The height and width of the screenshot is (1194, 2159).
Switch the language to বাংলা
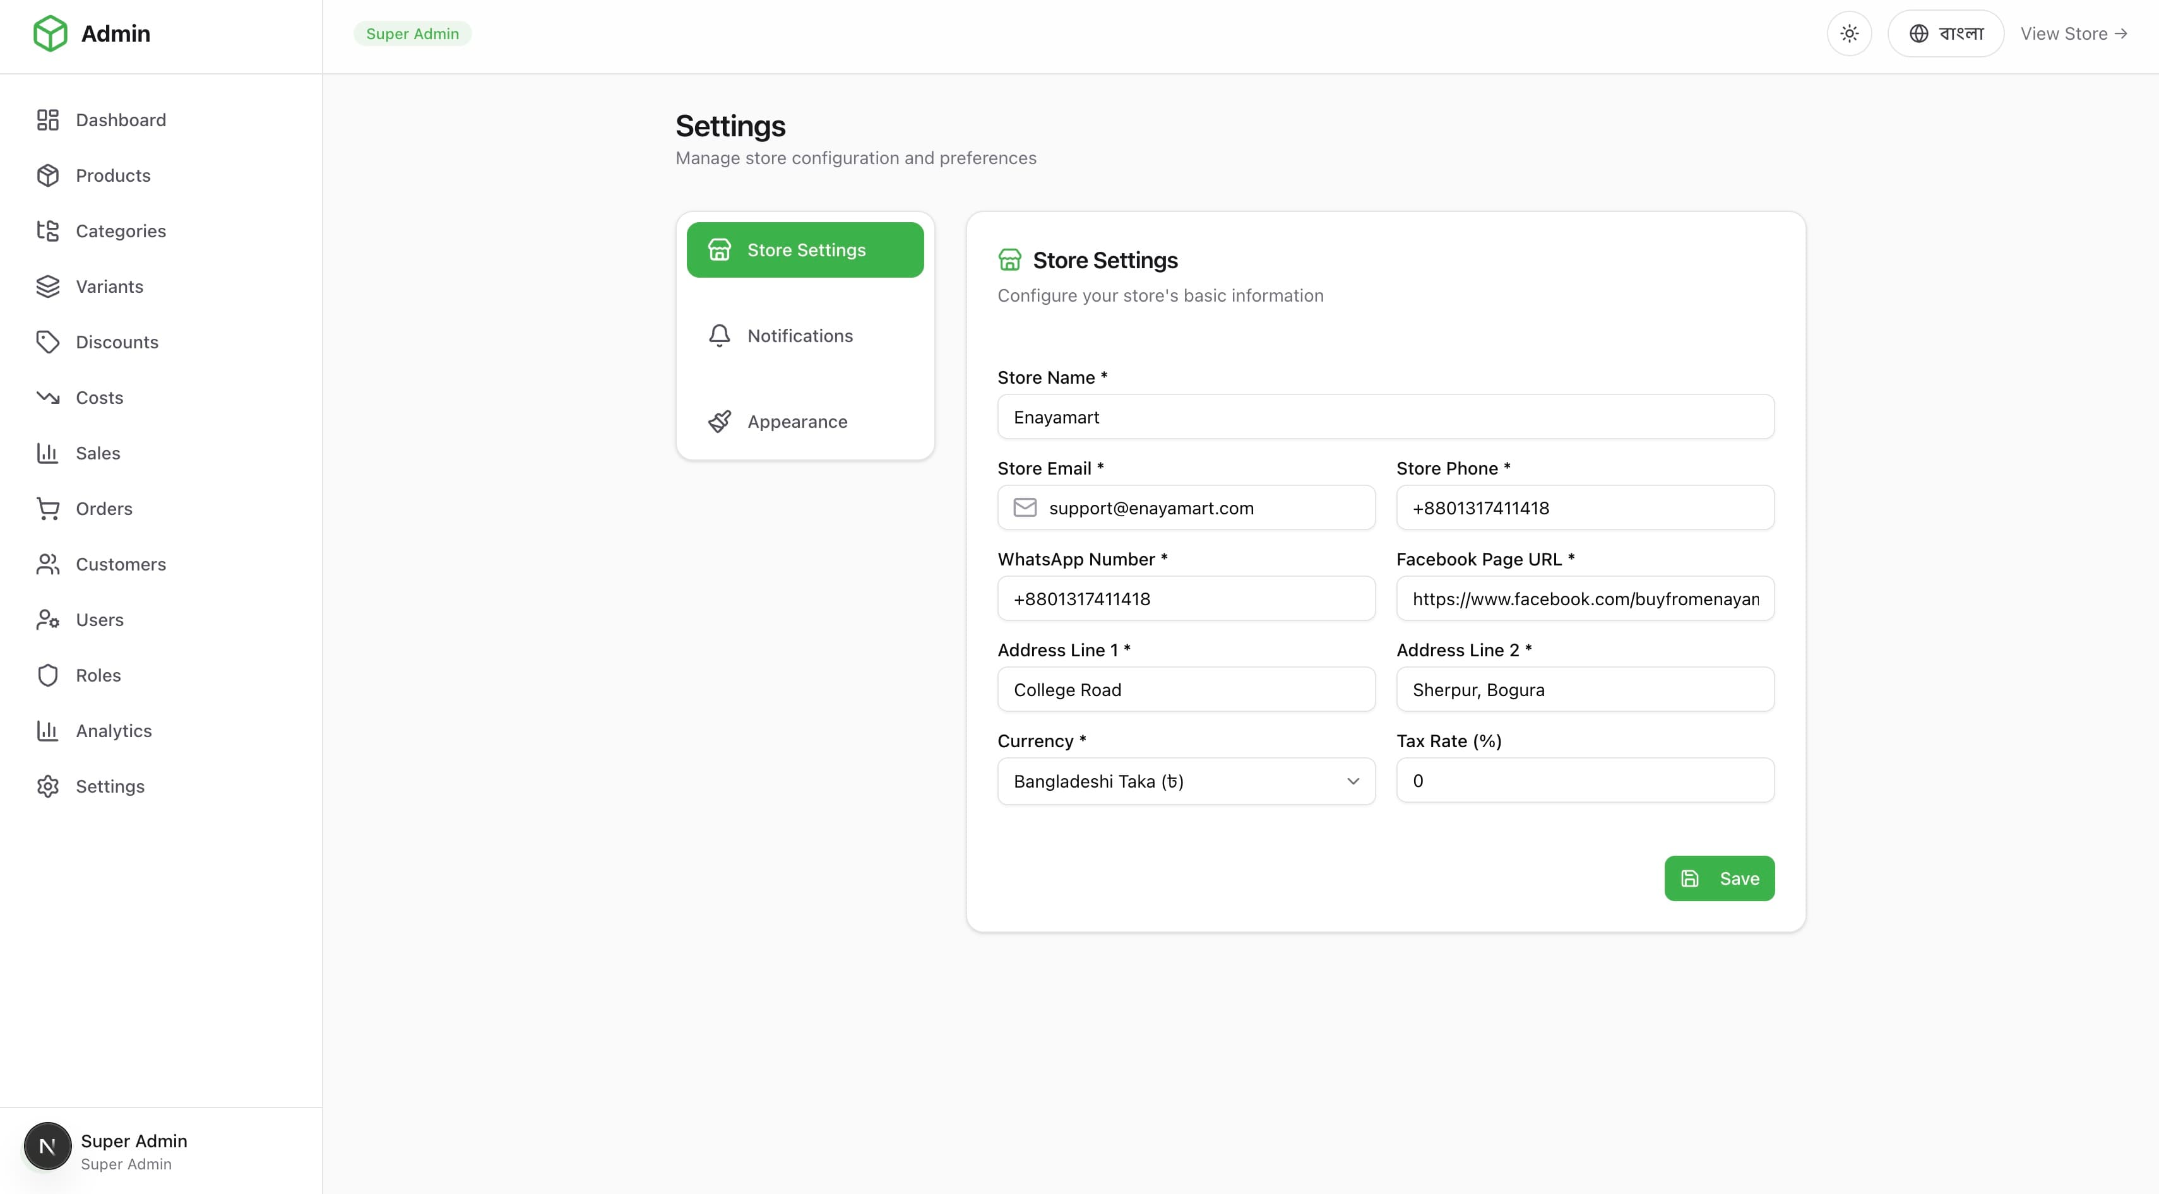tap(1945, 33)
